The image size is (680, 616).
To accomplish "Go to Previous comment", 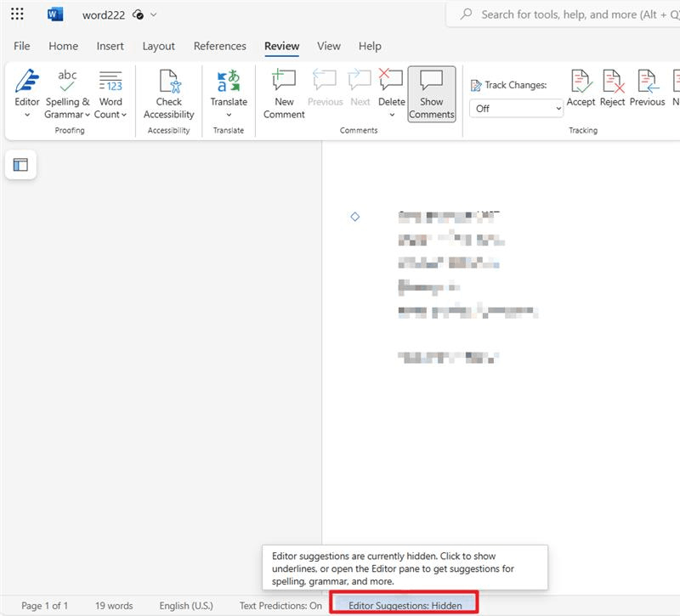I will tap(326, 88).
